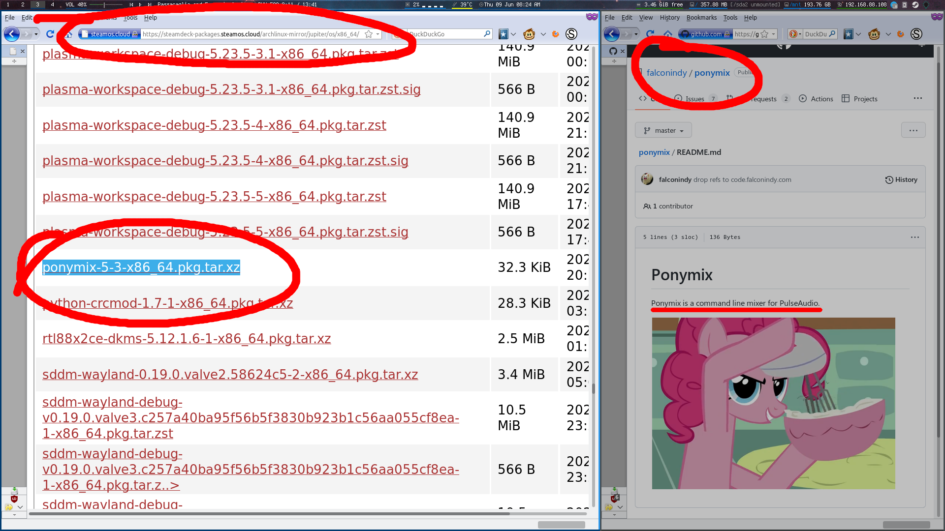Click the Back arrow in the left browser
The height and width of the screenshot is (531, 945).
coord(12,34)
